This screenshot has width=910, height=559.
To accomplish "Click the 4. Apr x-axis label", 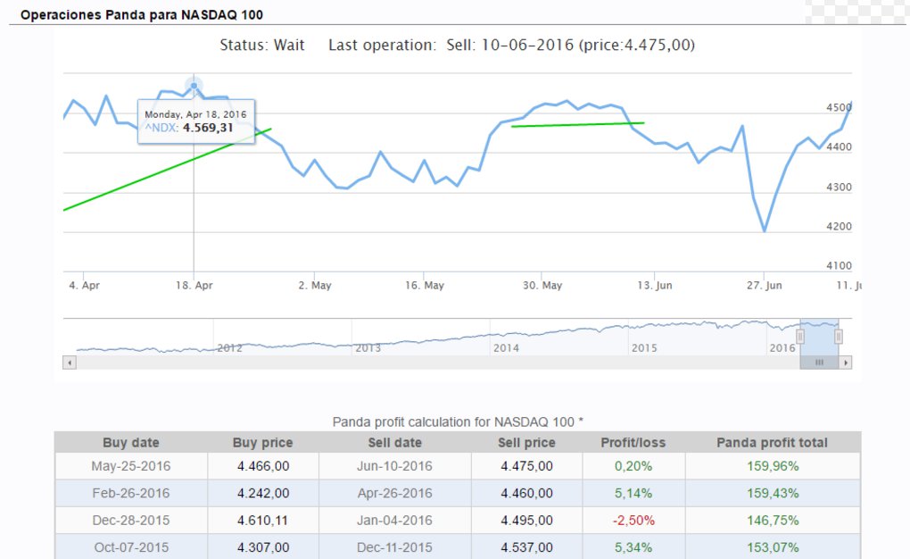I will click(x=84, y=286).
